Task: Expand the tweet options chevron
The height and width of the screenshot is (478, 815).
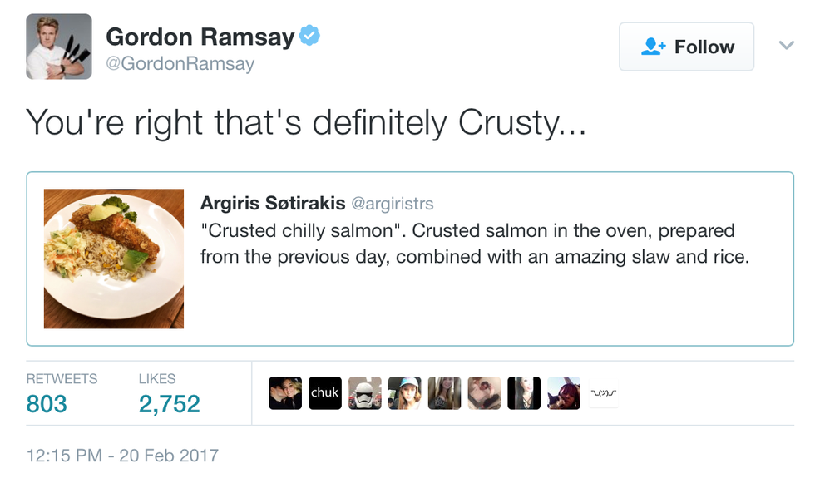Action: 786,46
